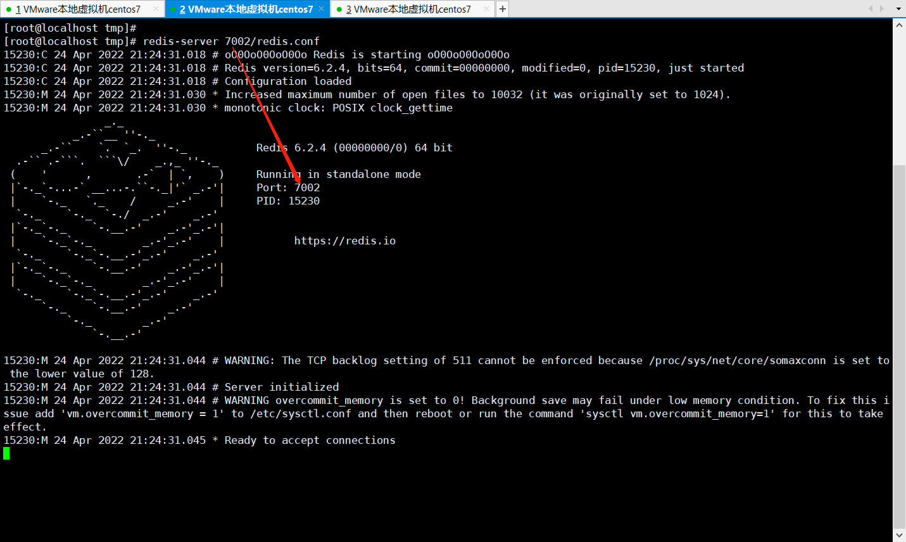Click the terminal scrollbar down arrow
The height and width of the screenshot is (542, 906).
(x=899, y=536)
